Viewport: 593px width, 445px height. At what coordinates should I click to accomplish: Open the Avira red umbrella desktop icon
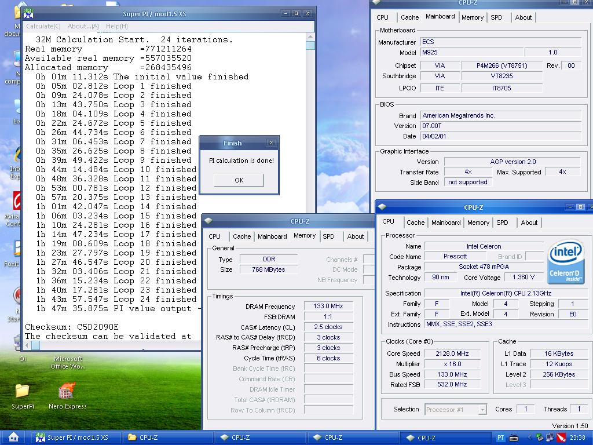17,200
